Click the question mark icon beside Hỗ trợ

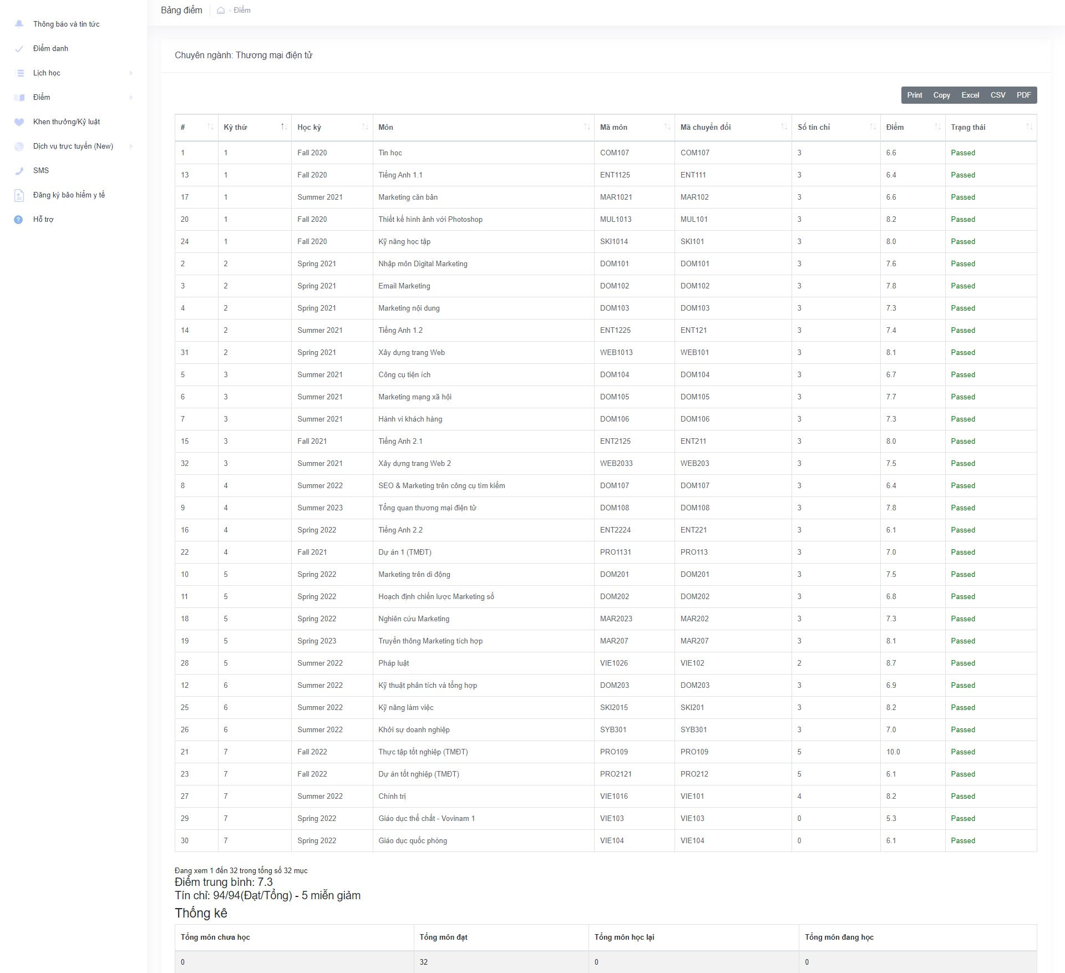(x=18, y=220)
